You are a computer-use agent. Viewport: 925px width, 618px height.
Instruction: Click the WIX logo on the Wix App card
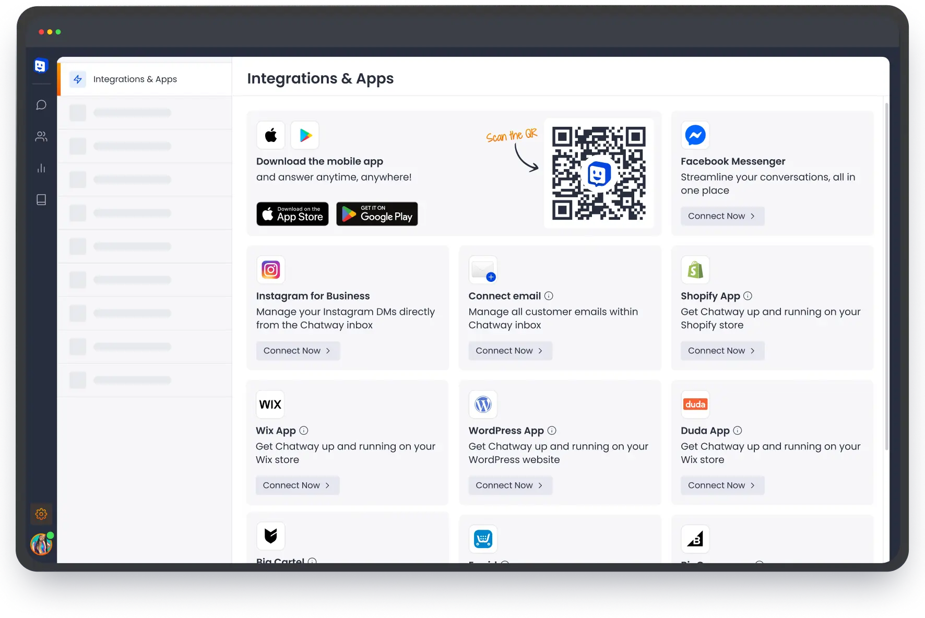[270, 404]
